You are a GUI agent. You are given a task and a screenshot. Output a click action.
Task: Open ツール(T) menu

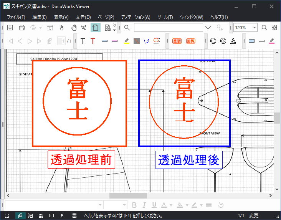click(x=165, y=17)
